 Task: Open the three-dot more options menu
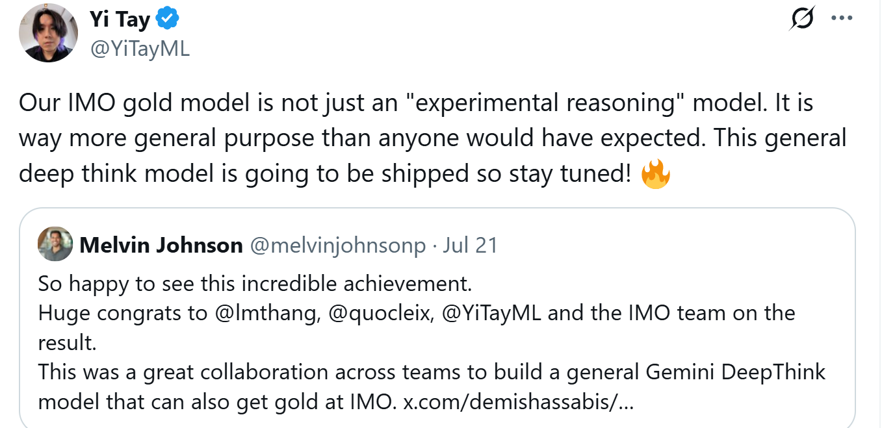pyautogui.click(x=842, y=19)
